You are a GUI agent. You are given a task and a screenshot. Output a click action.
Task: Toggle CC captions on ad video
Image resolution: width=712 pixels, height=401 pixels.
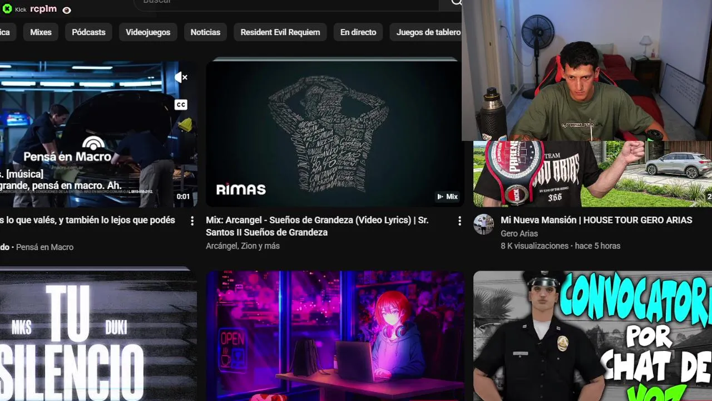pyautogui.click(x=181, y=105)
